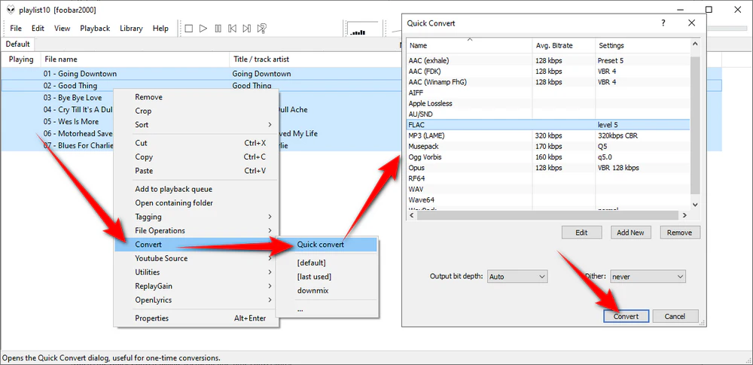The height and width of the screenshot is (365, 753).
Task: Click the Remove preset button
Action: (x=679, y=233)
